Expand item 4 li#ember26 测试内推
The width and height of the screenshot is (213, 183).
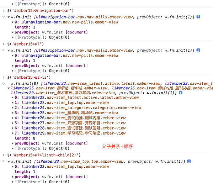[x=12, y=118]
